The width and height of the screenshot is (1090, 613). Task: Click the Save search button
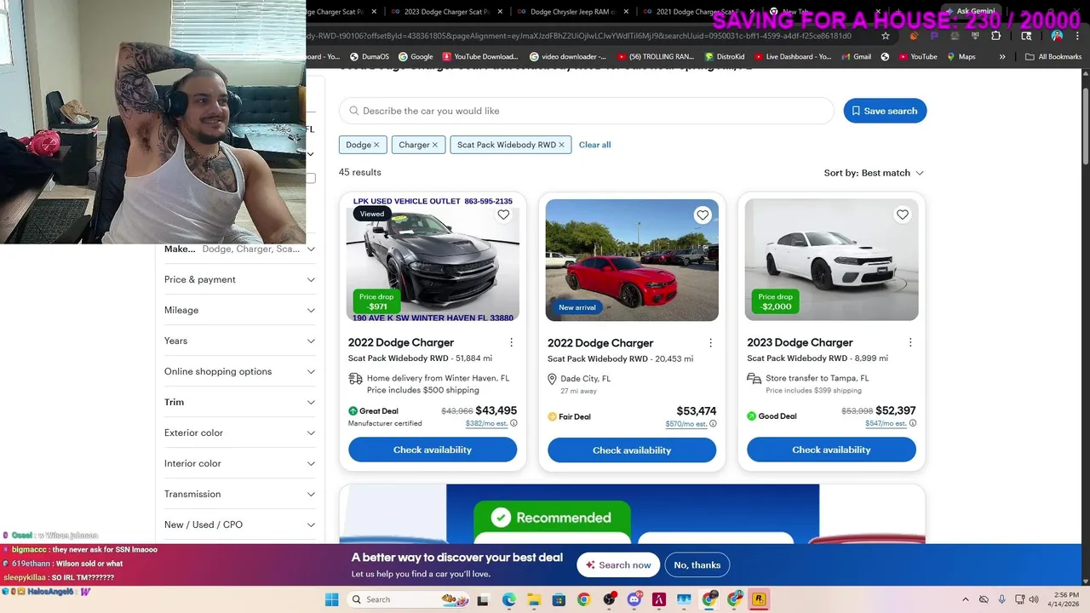click(885, 111)
